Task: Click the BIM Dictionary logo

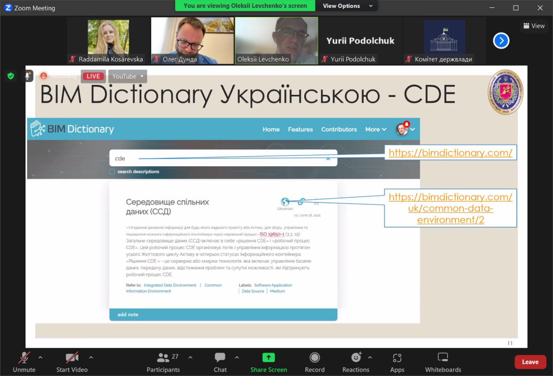Action: click(72, 129)
